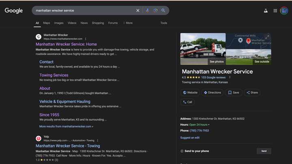
Task: Expand the map with the fullscreen icon
Action: coord(267,37)
